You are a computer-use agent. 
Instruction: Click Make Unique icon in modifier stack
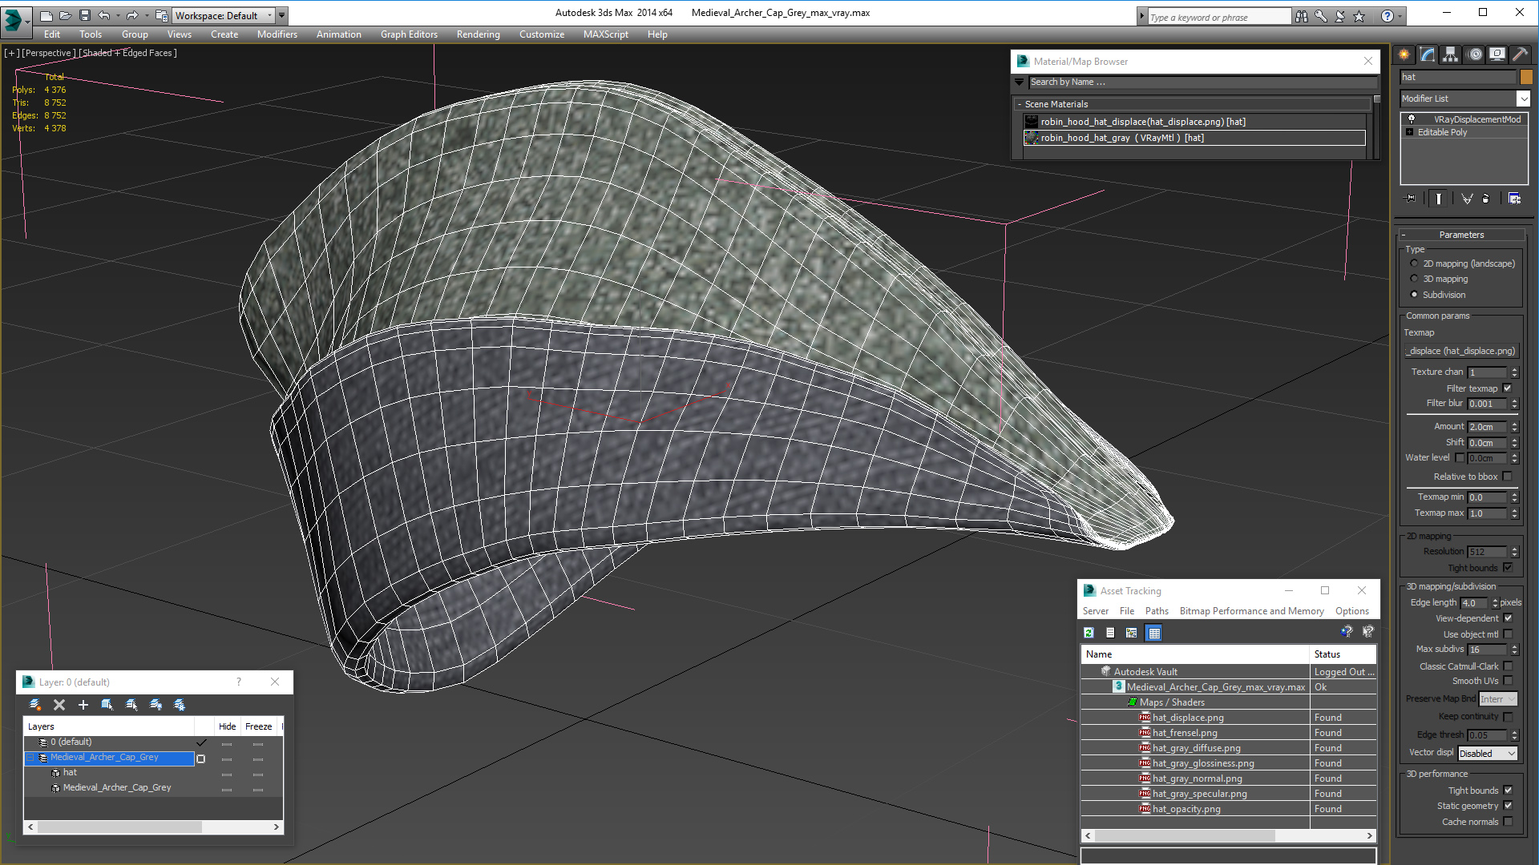[1467, 199]
